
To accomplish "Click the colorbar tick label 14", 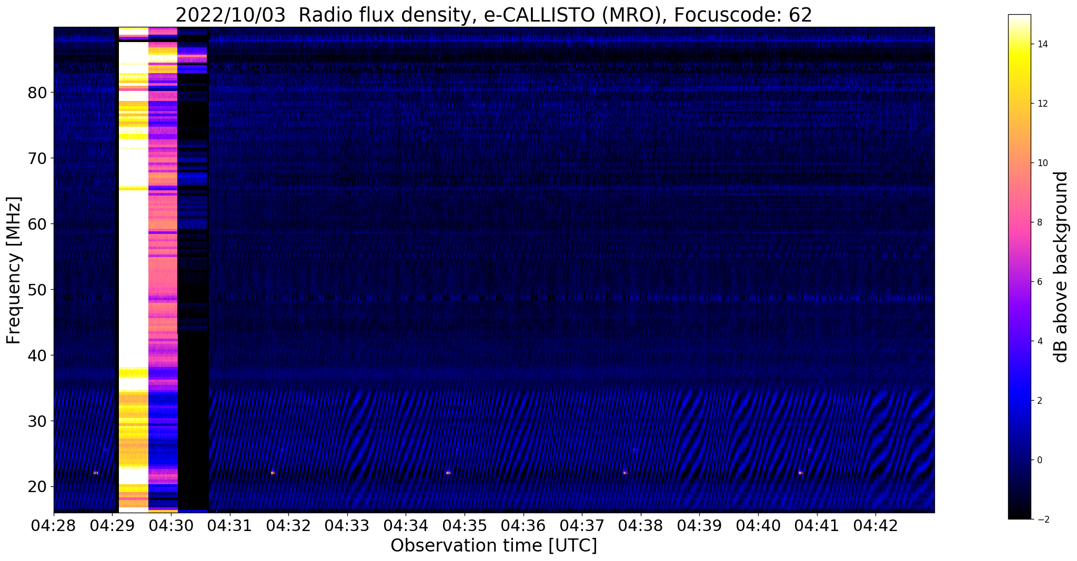I will [1041, 44].
